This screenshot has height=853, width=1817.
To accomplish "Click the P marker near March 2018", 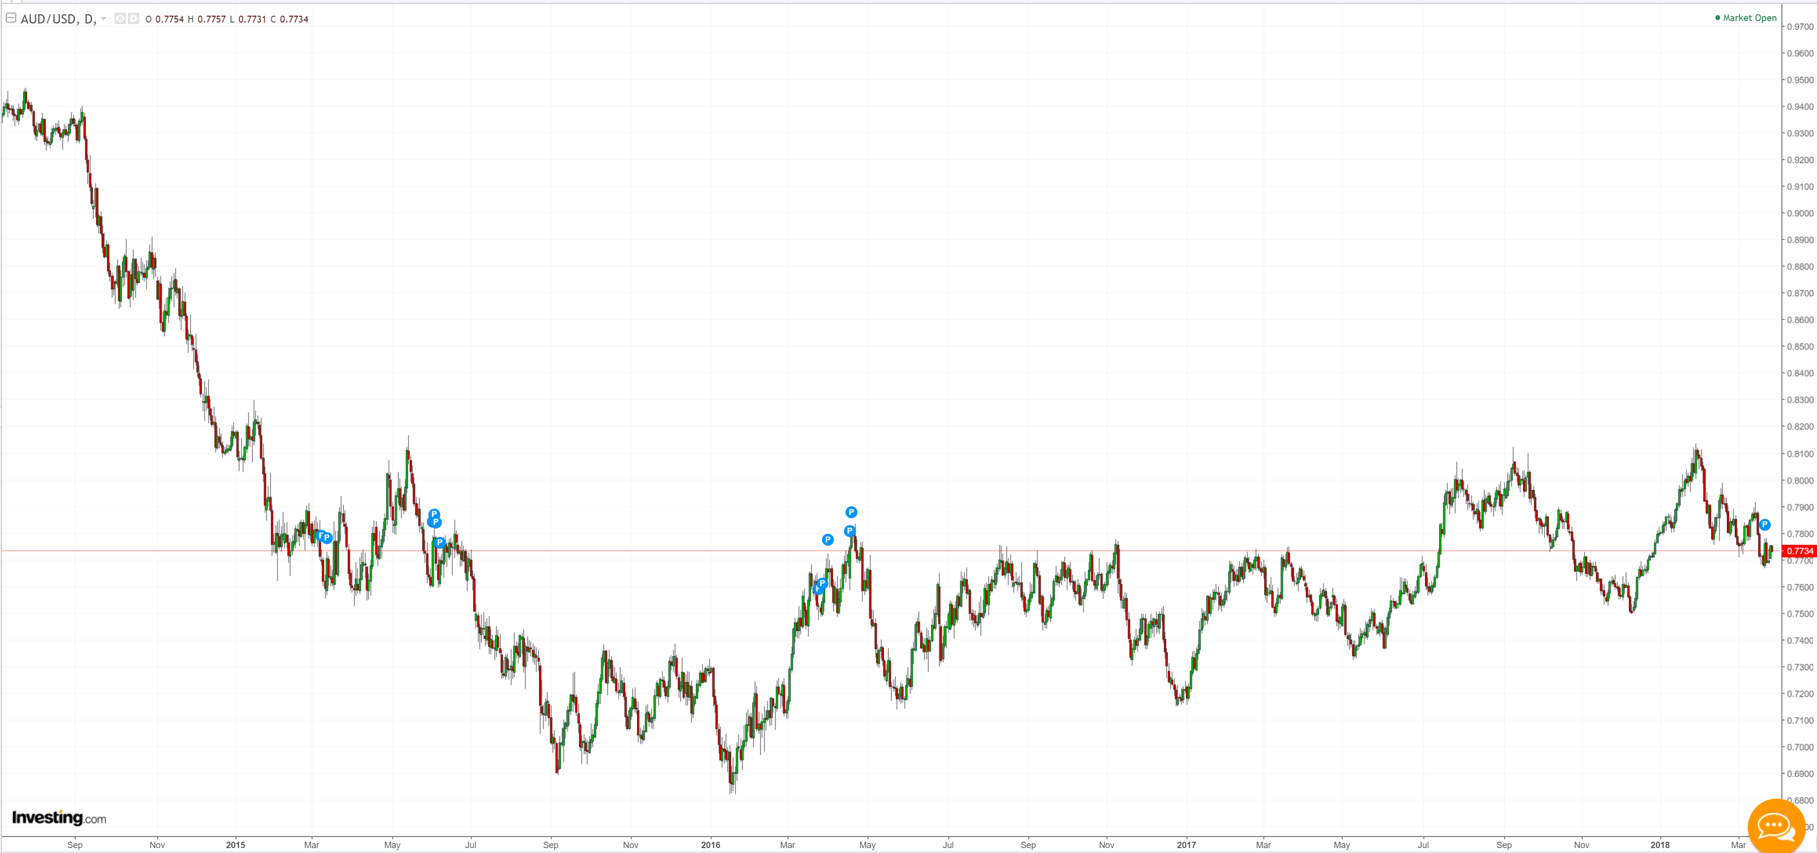I will pos(1764,524).
